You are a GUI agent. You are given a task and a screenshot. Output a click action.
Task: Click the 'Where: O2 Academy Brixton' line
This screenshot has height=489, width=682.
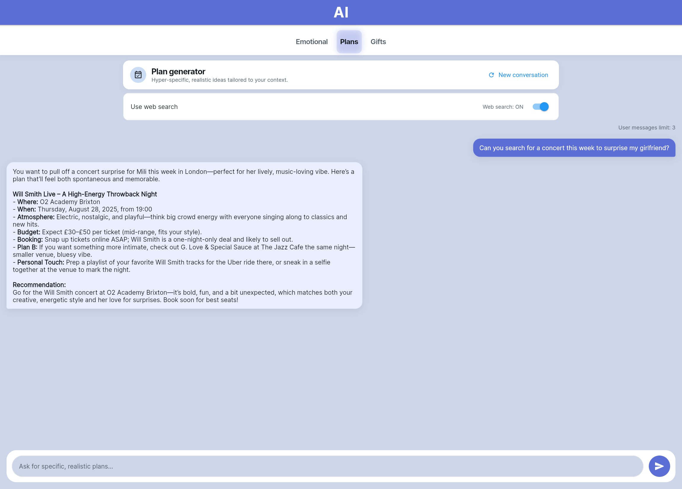(56, 202)
